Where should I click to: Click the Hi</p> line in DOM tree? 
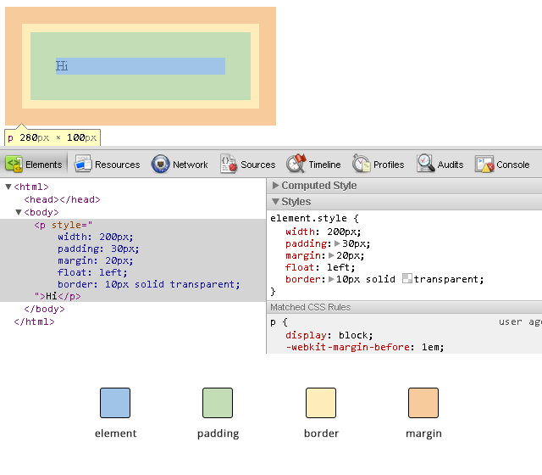58,296
